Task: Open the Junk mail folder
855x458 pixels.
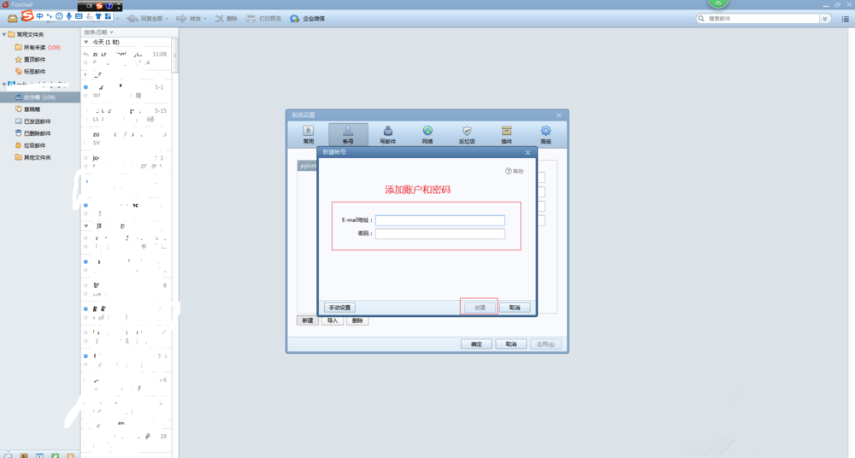Action: click(x=31, y=145)
